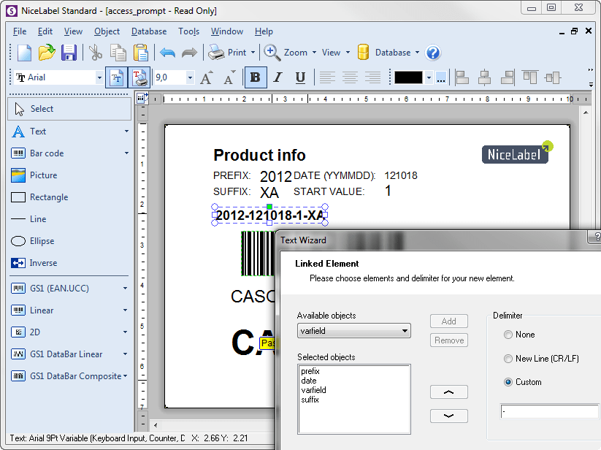Expand the Available objects varfield dropdown
The height and width of the screenshot is (450, 601).
click(x=405, y=332)
